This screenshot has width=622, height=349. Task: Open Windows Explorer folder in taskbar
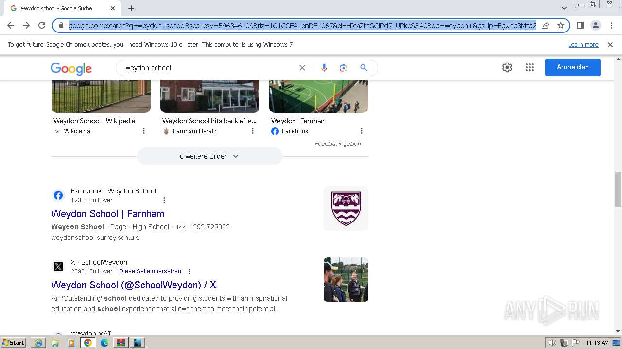(55, 343)
